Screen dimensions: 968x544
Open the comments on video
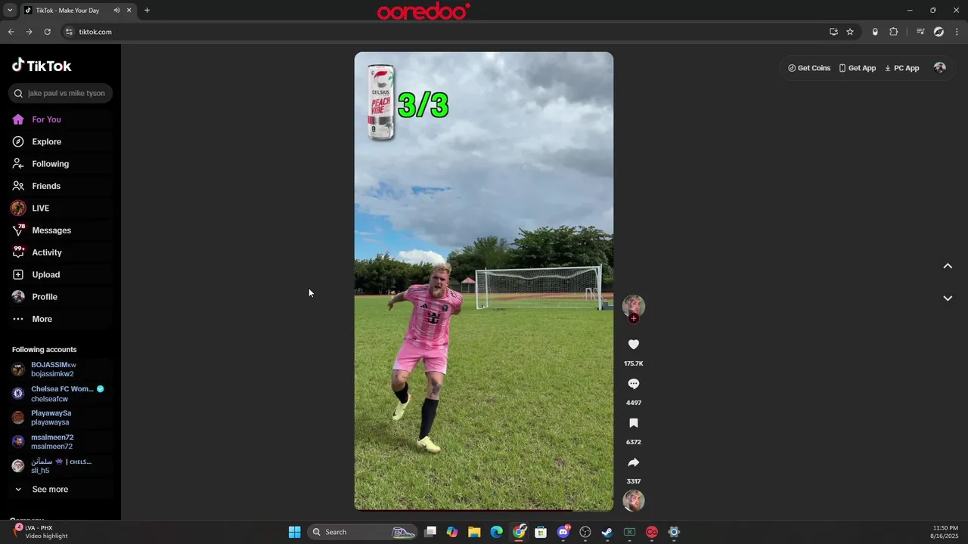(634, 384)
